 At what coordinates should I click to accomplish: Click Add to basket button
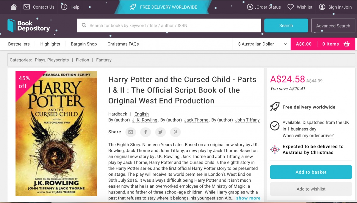pos(311,172)
